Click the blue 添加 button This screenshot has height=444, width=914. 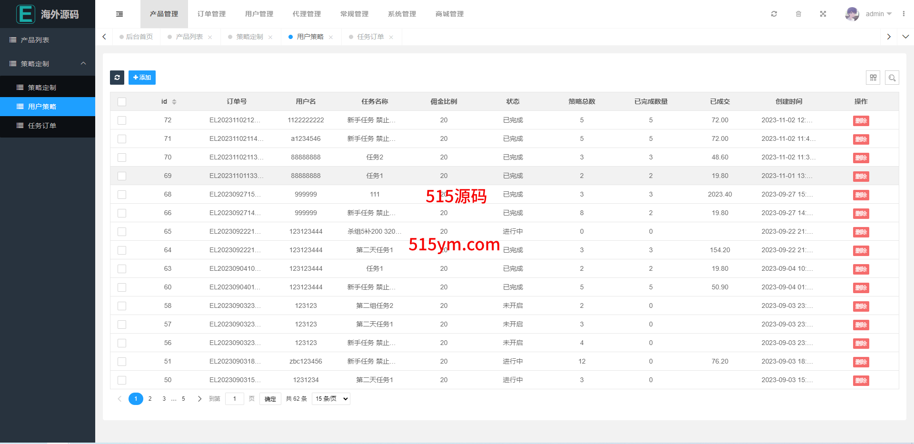pos(142,78)
